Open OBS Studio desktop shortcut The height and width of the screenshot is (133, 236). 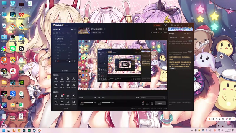coord(13,38)
